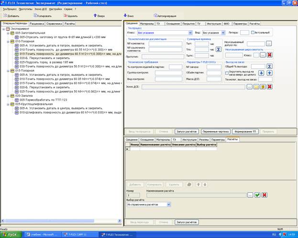Click green checkmark beside Наименование расчёта

tap(257, 195)
